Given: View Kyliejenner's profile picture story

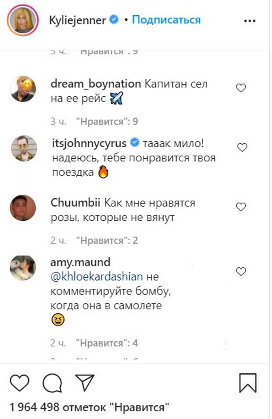Looking at the screenshot, I should pos(23,20).
